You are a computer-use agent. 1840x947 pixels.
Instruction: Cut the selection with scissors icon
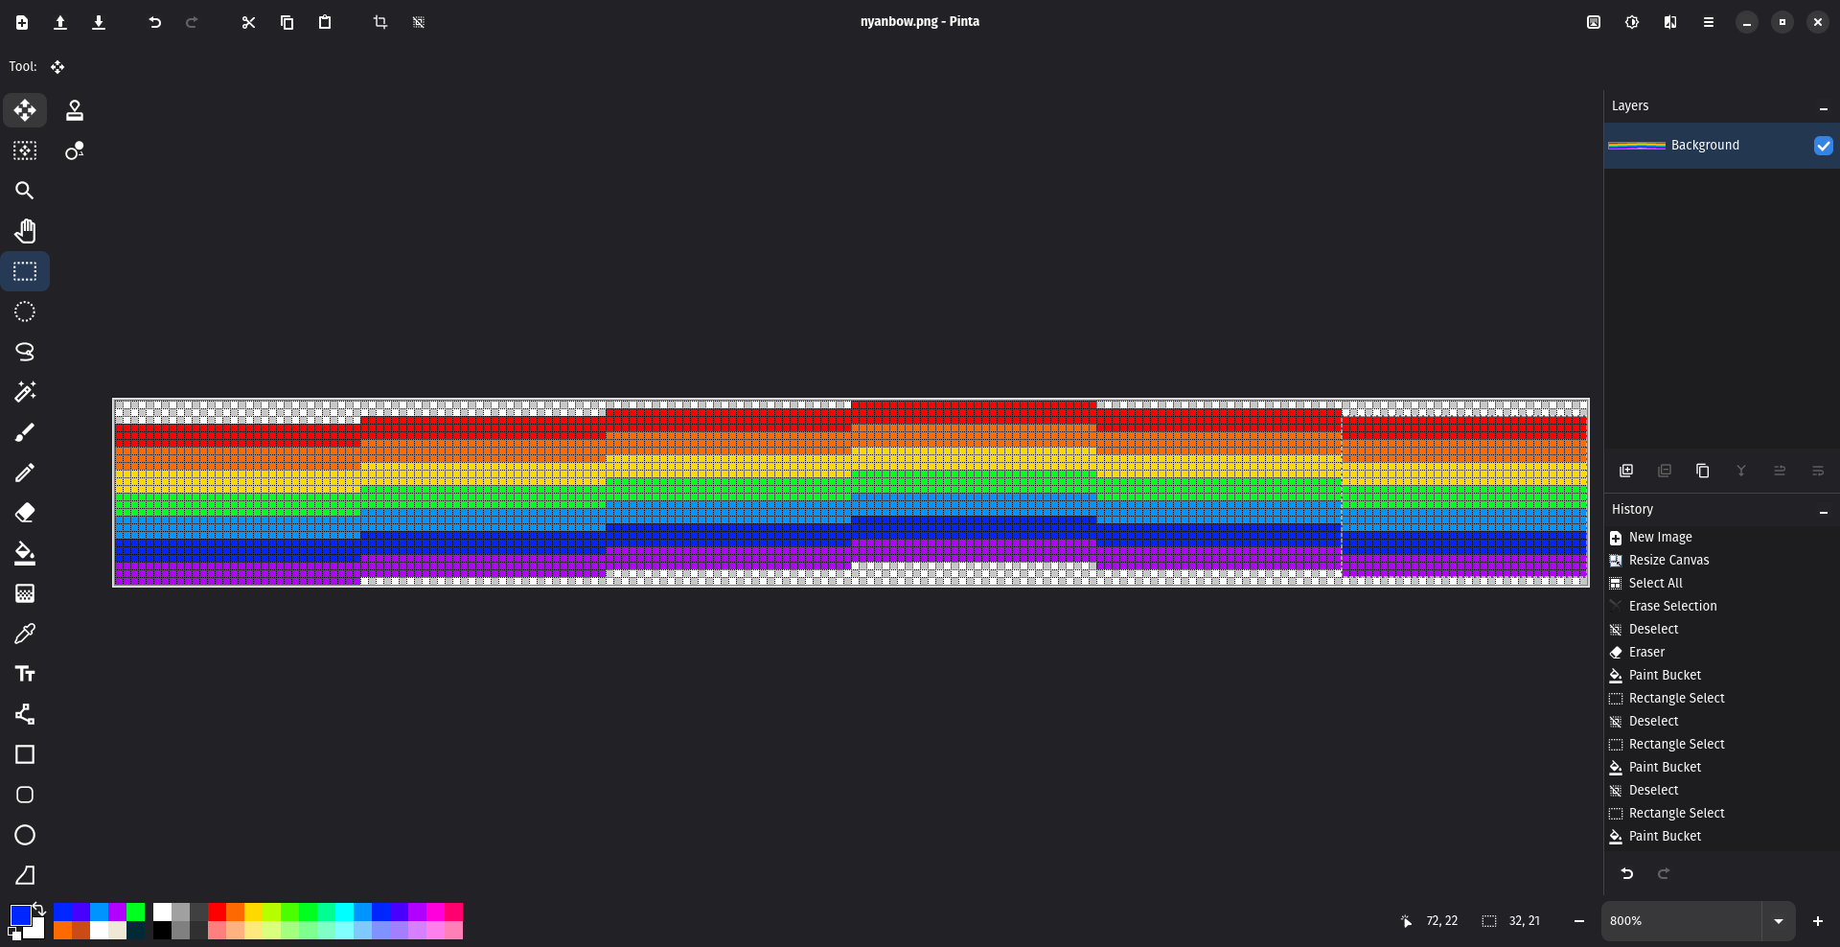pos(248,22)
